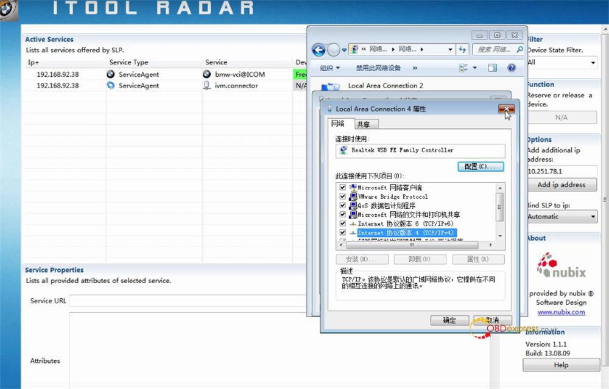The width and height of the screenshot is (609, 389).
Task: Click the QoS 数据包计划程序 item icon
Action: (353, 205)
